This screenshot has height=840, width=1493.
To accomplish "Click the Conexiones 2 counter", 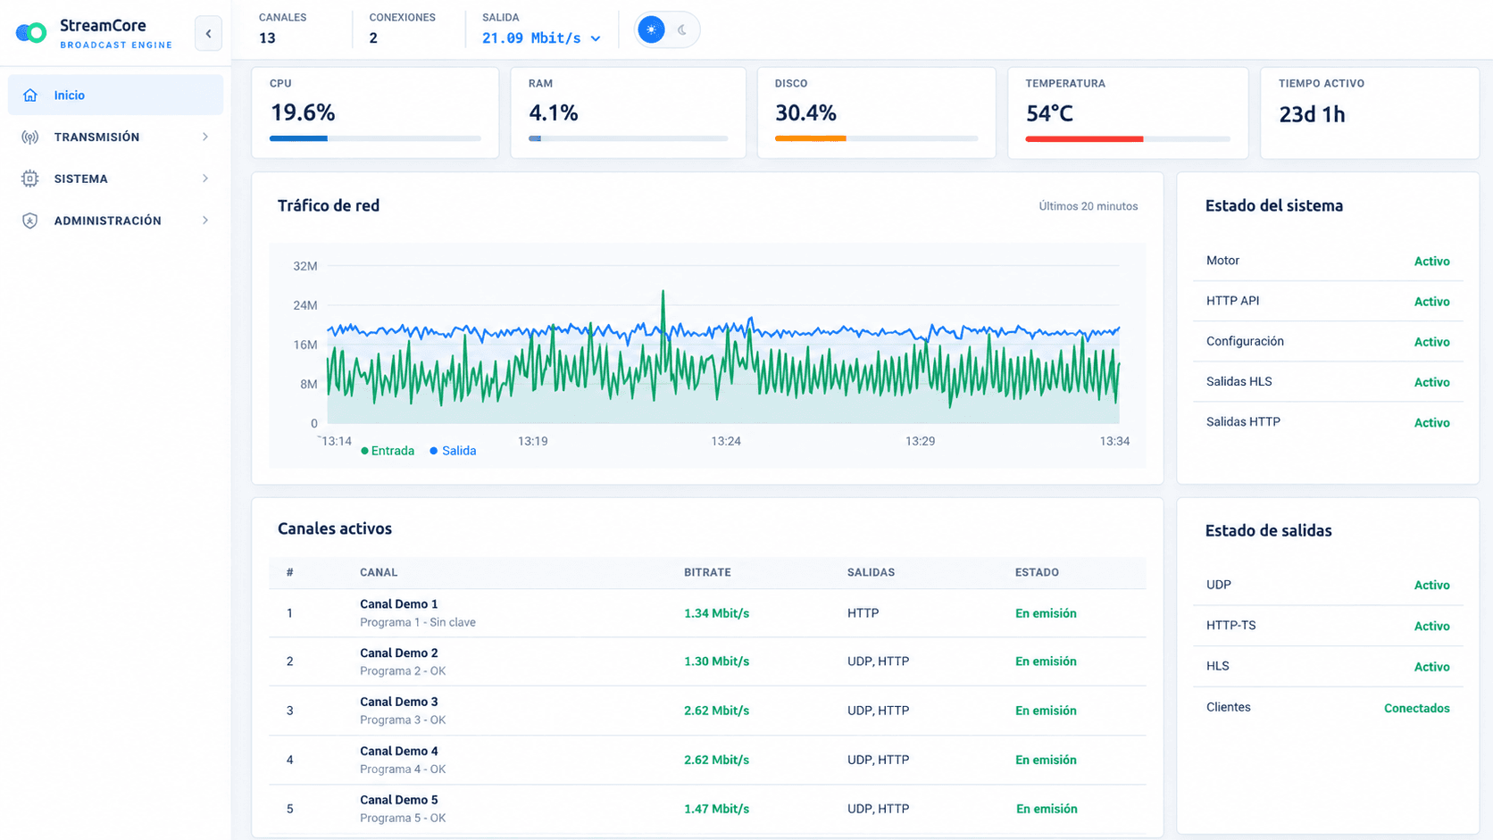I will 402,29.
